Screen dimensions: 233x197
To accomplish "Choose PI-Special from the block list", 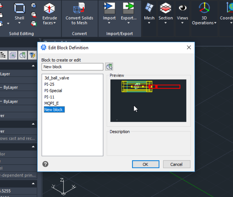I will pyautogui.click(x=53, y=91).
